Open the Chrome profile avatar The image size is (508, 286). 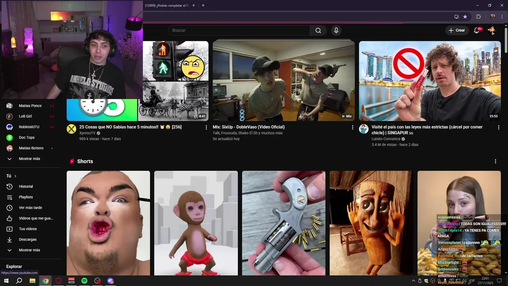pyautogui.click(x=493, y=17)
